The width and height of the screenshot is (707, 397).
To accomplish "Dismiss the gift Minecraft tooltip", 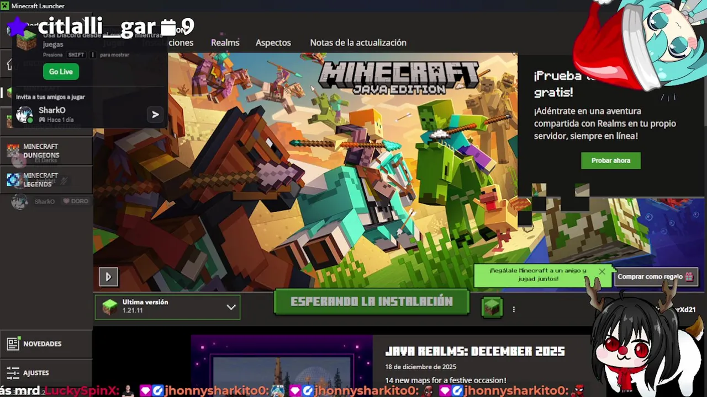I will [602, 271].
